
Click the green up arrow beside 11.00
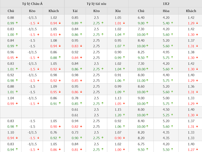[147, 80]
